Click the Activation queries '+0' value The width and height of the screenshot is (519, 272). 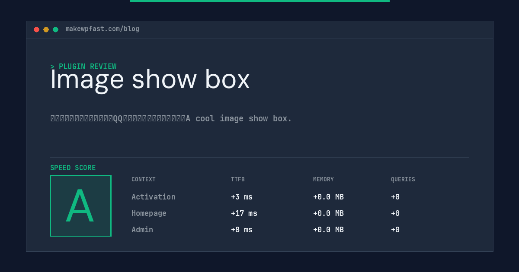point(395,197)
